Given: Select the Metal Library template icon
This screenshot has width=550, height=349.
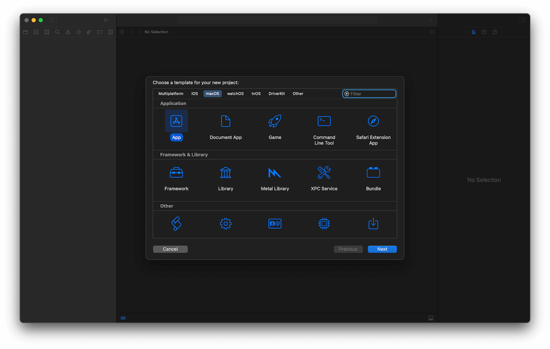Looking at the screenshot, I should click(x=275, y=172).
